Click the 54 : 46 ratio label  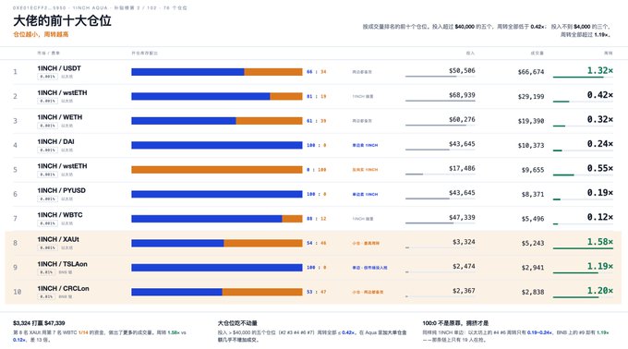click(317, 243)
